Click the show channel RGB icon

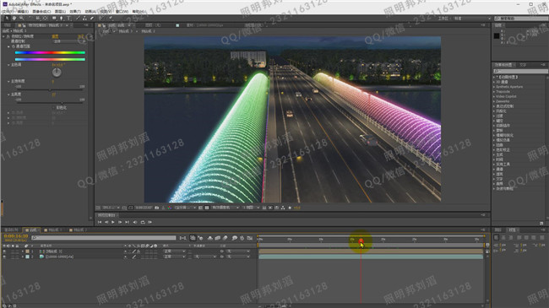pos(170,208)
